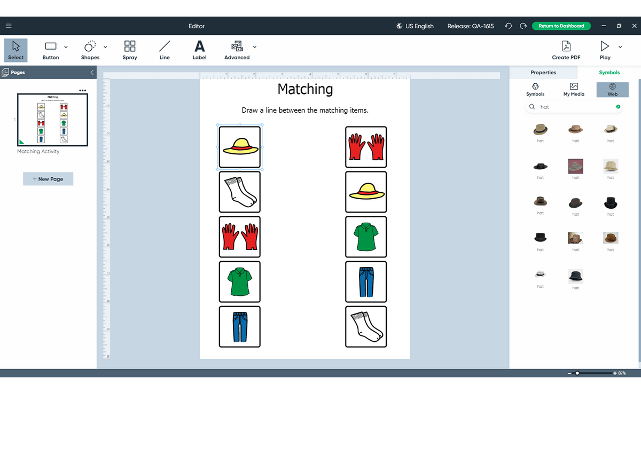Select the Label tool
Screen dimensions: 641x470
click(199, 50)
